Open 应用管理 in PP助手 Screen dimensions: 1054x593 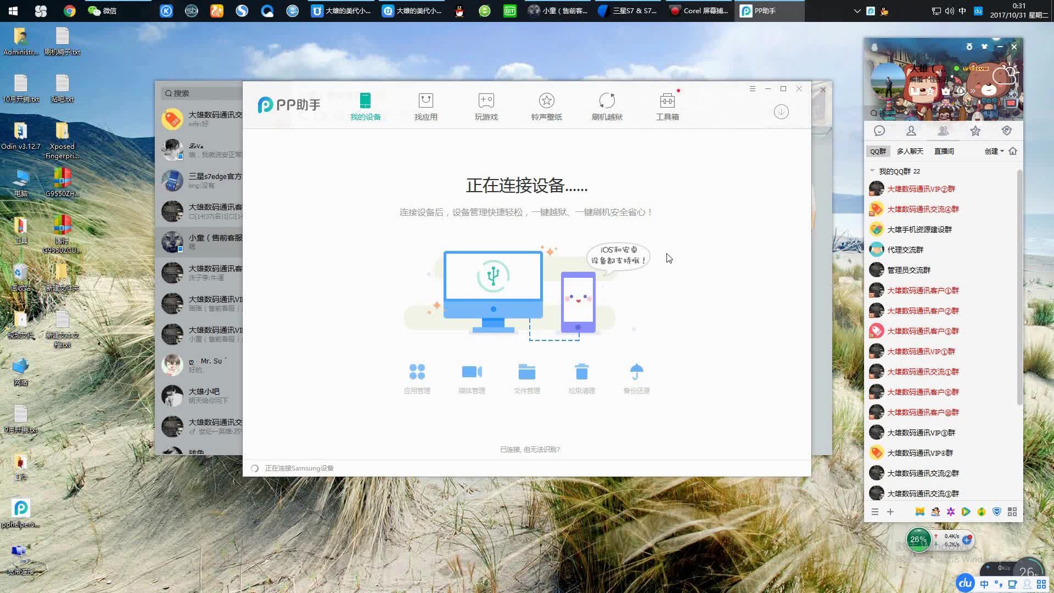click(418, 378)
